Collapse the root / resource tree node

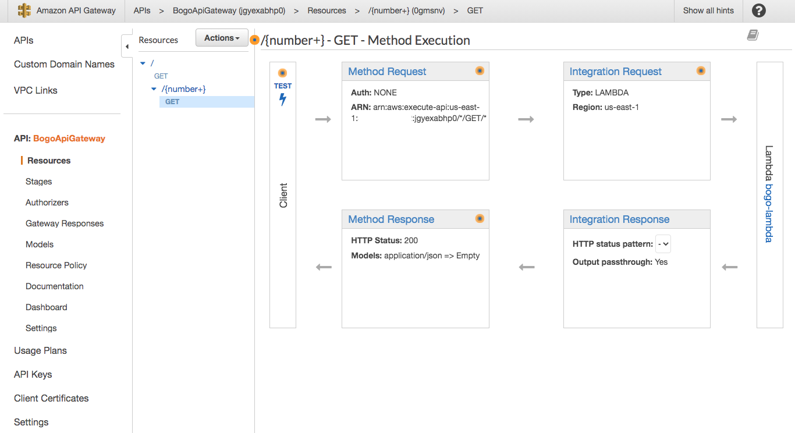(143, 63)
